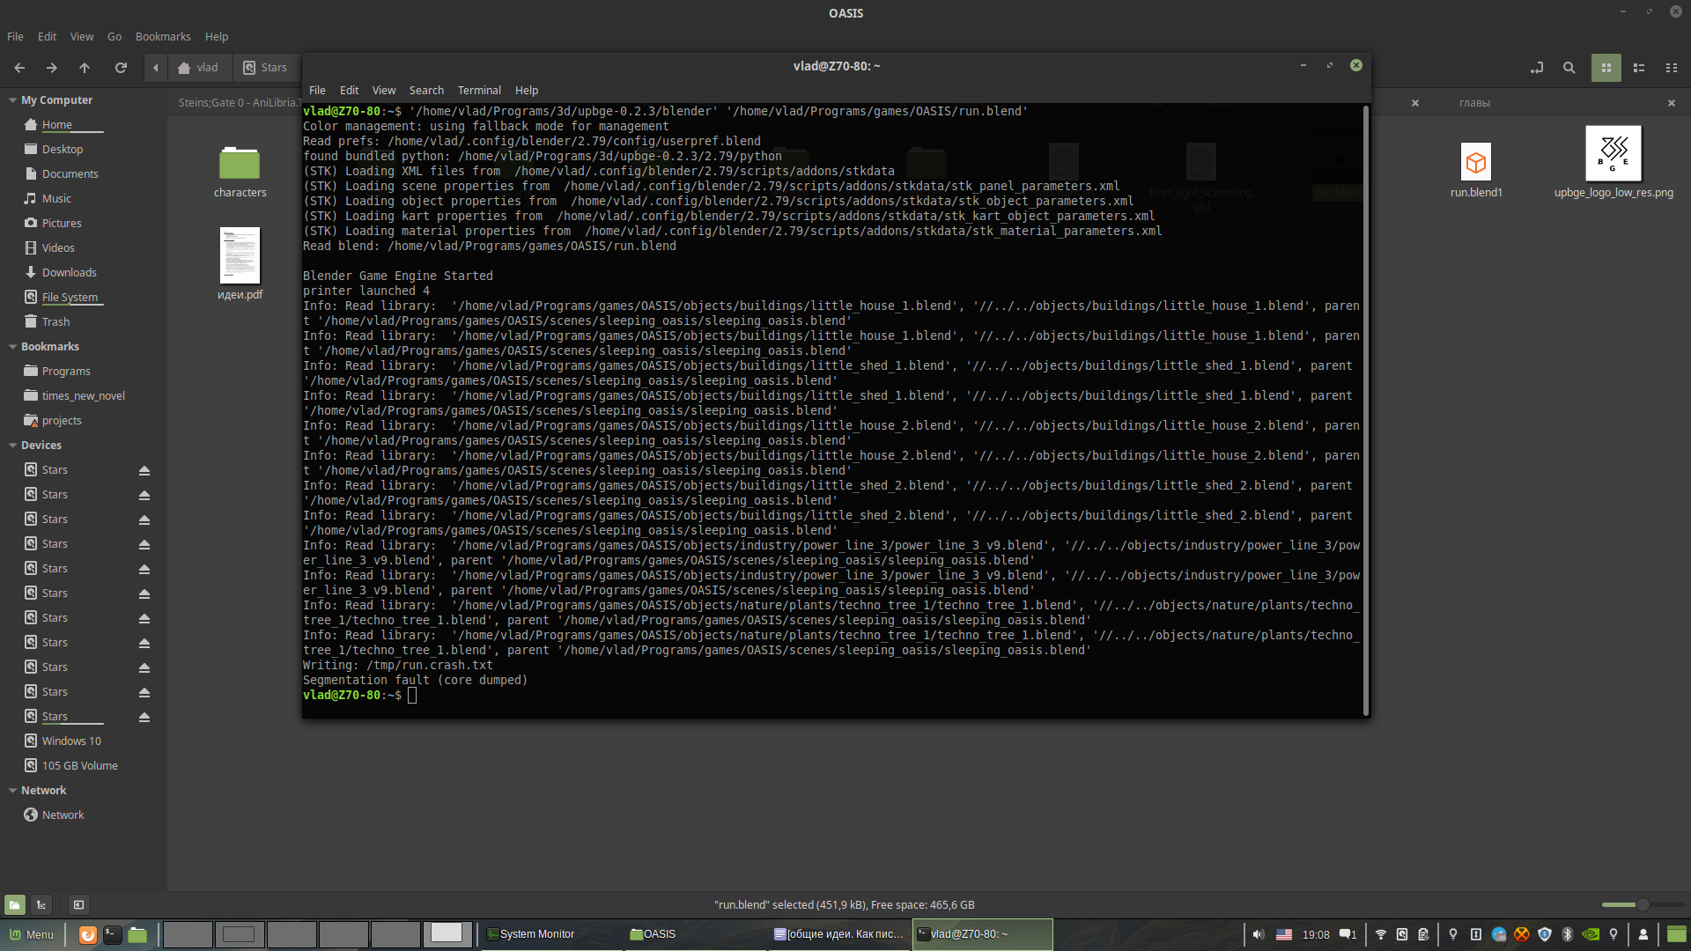The image size is (1691, 951).
Task: Eject the first Stars device
Action: [144, 470]
